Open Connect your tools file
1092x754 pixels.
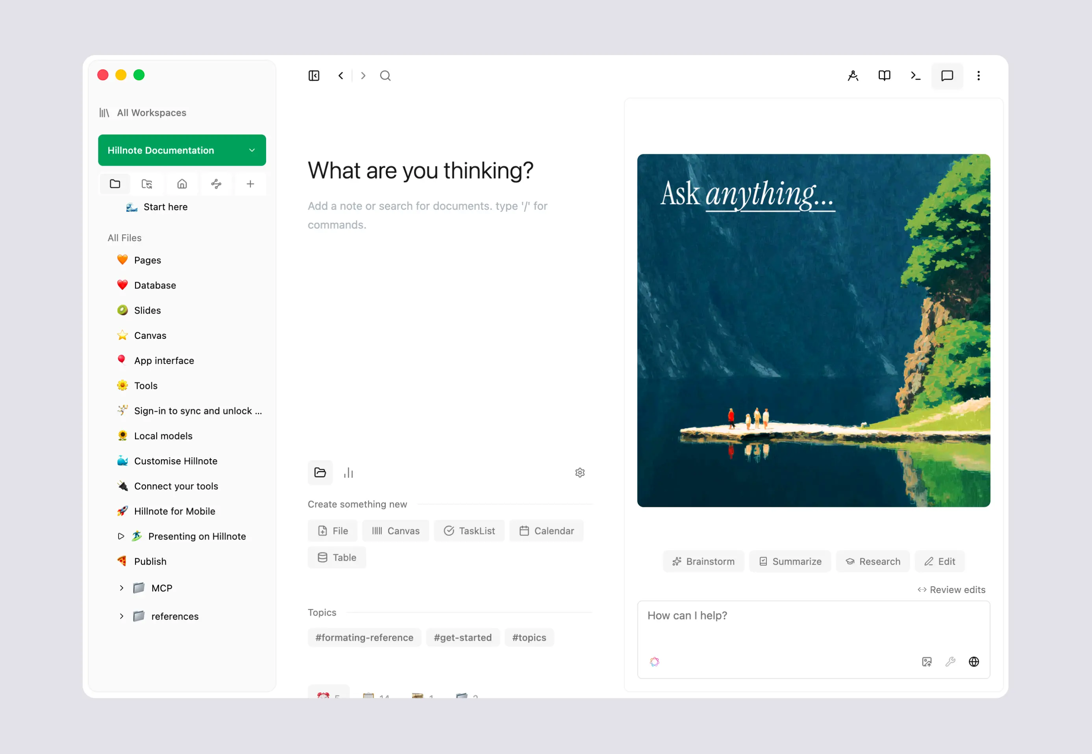tap(167, 486)
